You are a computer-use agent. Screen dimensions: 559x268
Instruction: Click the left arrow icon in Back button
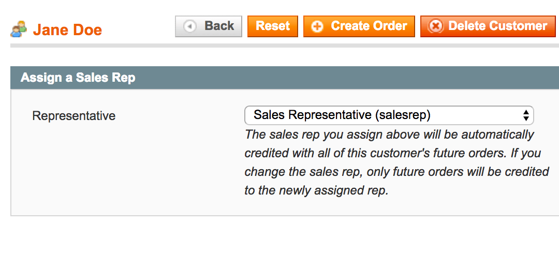pyautogui.click(x=190, y=26)
